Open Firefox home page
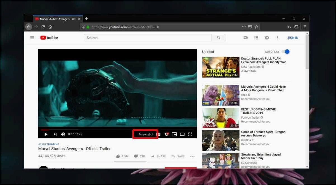The image size is (336, 185). pyautogui.click(x=50, y=27)
